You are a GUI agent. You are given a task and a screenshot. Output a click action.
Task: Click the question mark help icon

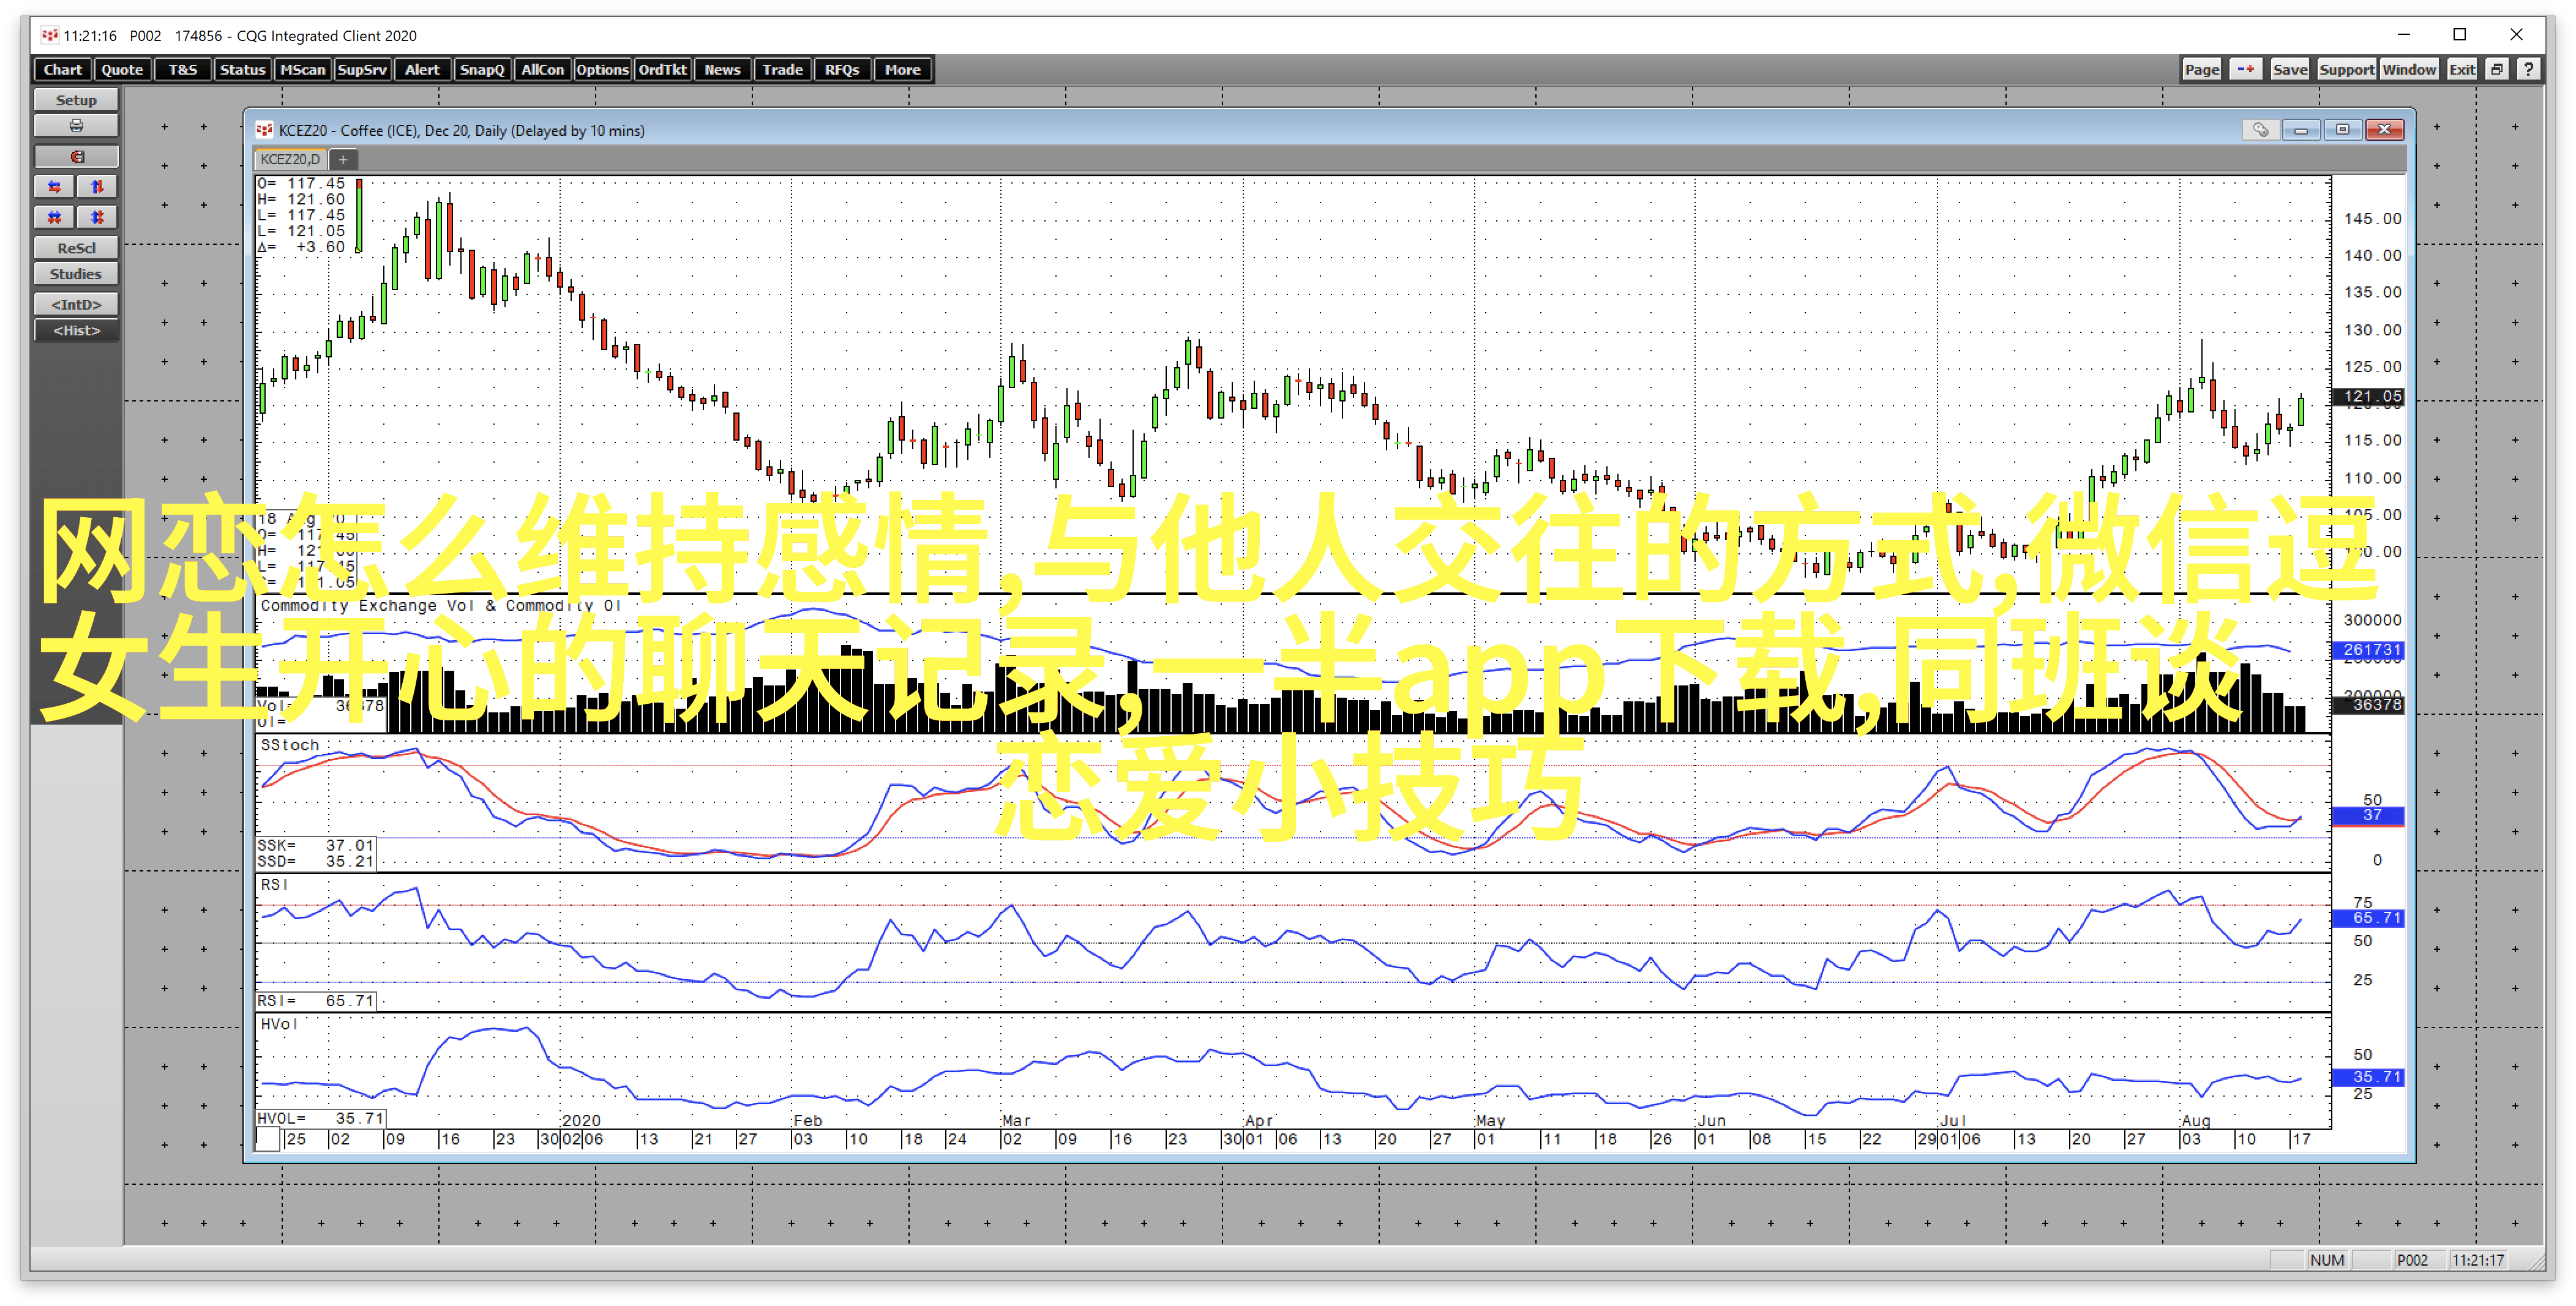point(2528,70)
